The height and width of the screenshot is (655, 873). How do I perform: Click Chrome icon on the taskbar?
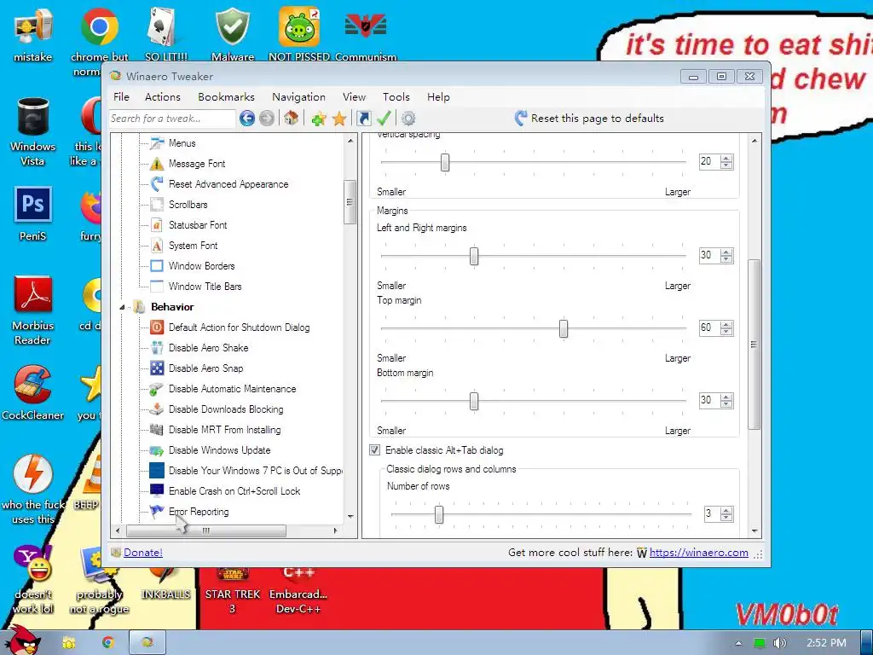coord(108,643)
